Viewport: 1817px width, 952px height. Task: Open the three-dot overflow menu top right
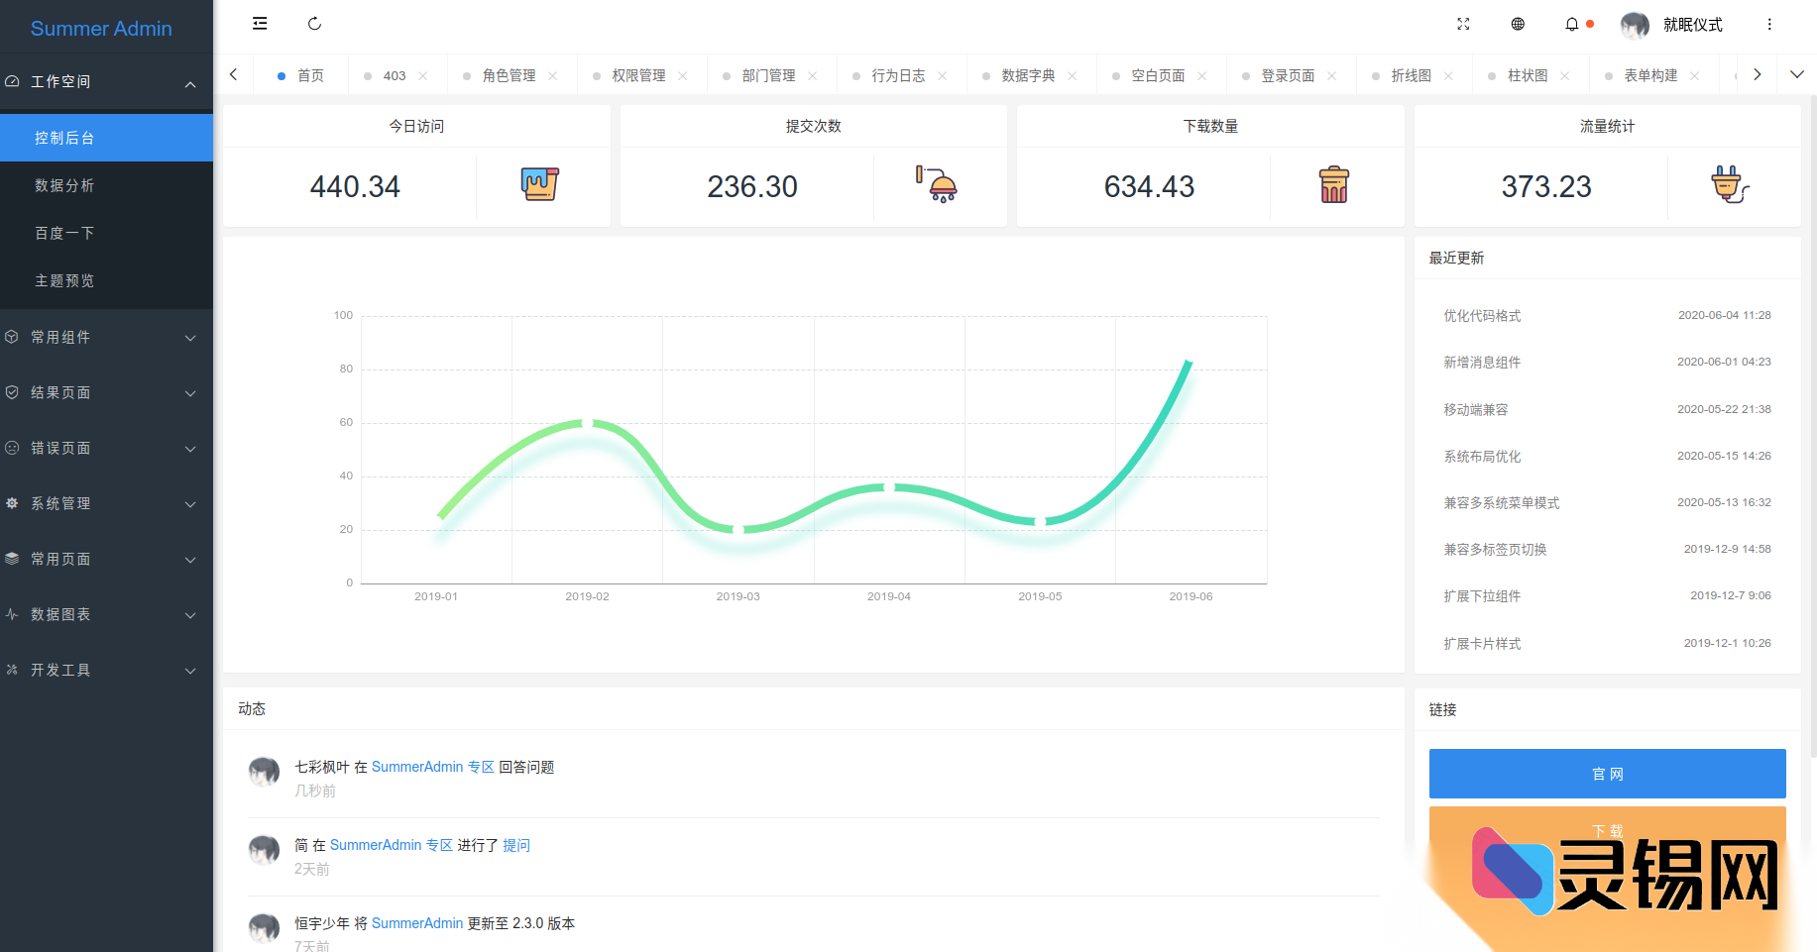pyautogui.click(x=1769, y=24)
